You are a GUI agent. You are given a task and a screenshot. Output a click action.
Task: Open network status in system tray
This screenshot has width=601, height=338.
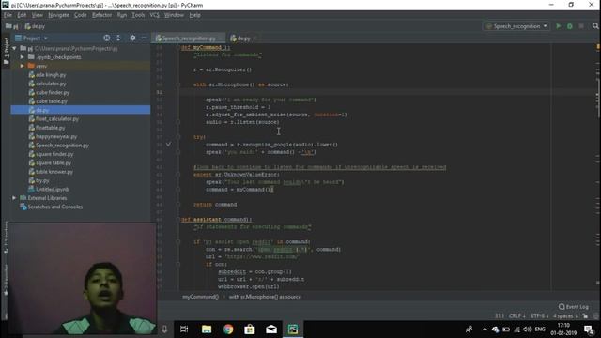(x=516, y=330)
